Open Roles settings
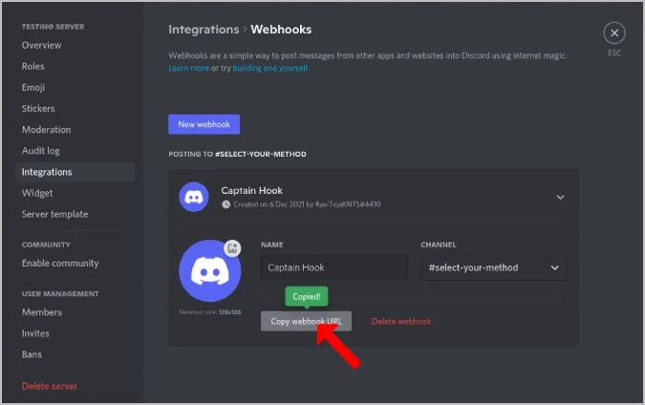Screen dimensions: 645x405 point(32,66)
